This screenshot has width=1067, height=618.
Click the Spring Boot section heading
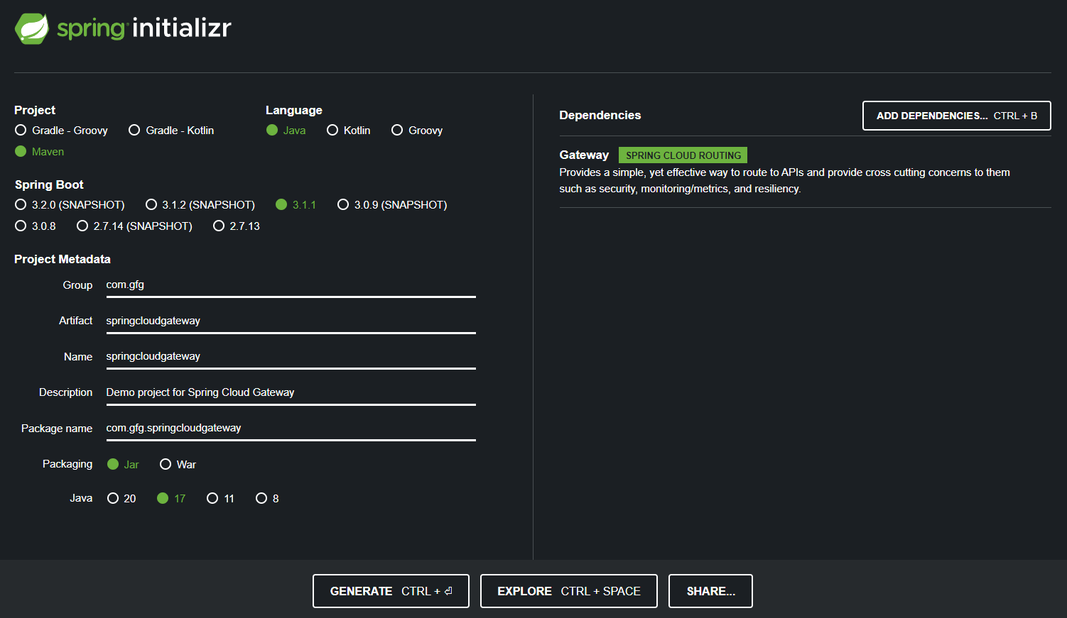point(49,184)
